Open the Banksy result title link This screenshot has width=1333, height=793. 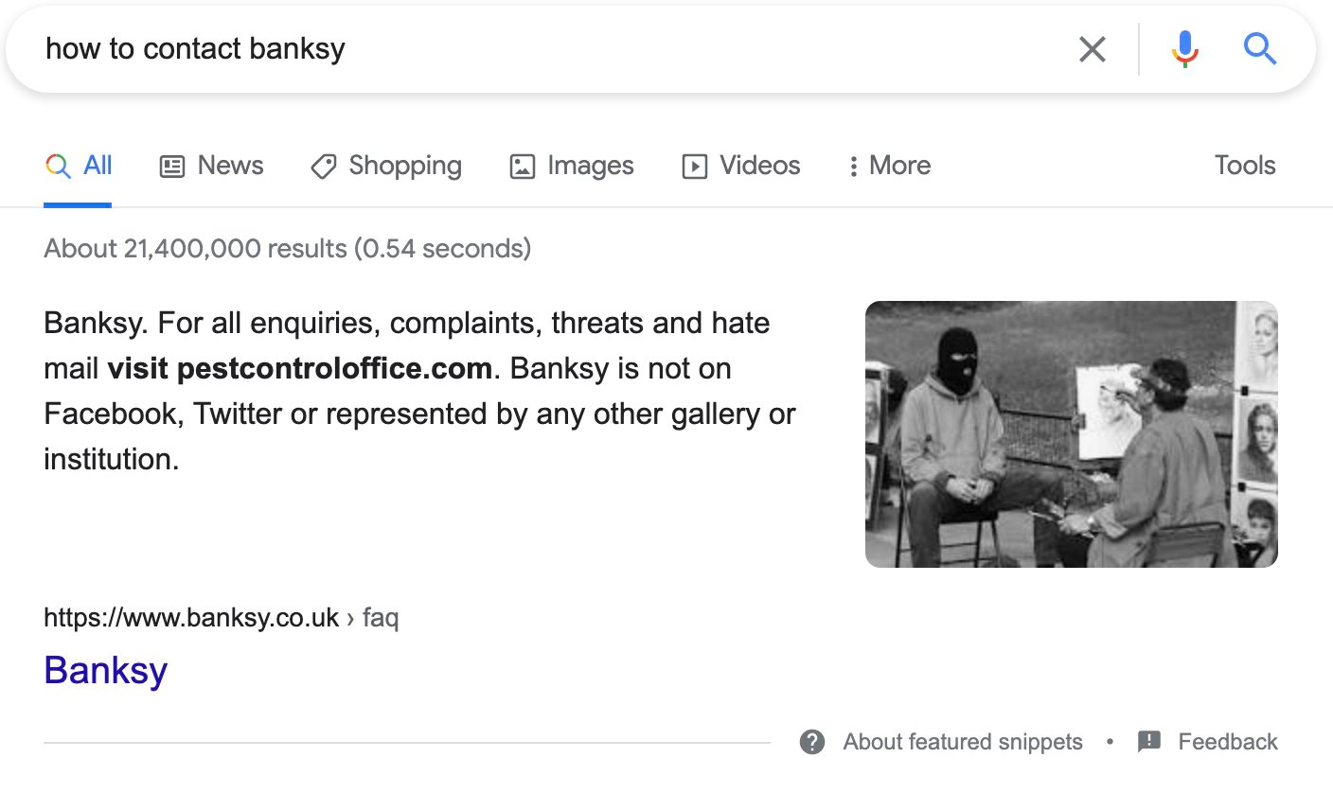(x=106, y=670)
